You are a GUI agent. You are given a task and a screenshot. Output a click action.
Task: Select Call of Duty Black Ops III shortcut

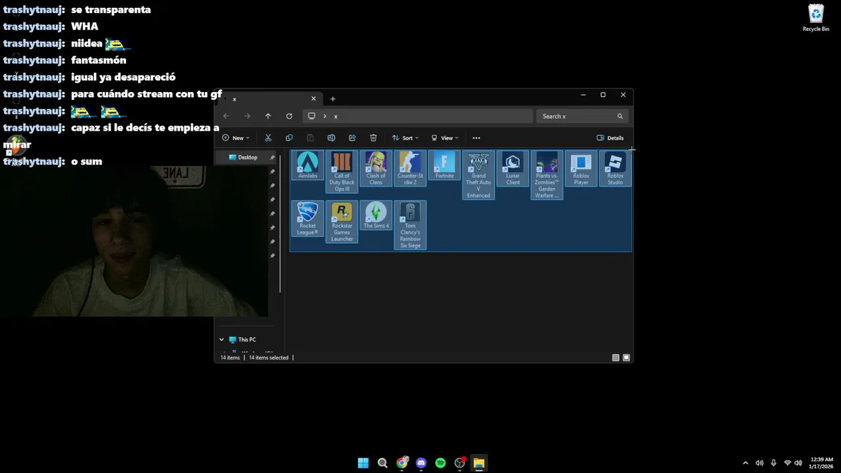point(342,172)
